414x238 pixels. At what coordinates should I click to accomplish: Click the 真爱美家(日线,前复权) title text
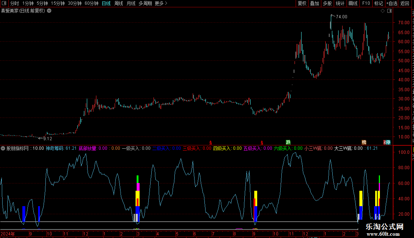pos(23,11)
